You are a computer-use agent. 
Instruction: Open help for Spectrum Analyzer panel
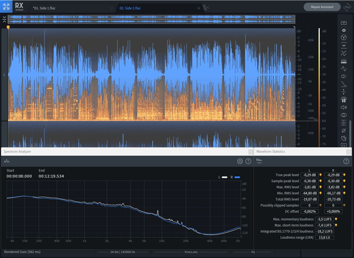coord(248,161)
